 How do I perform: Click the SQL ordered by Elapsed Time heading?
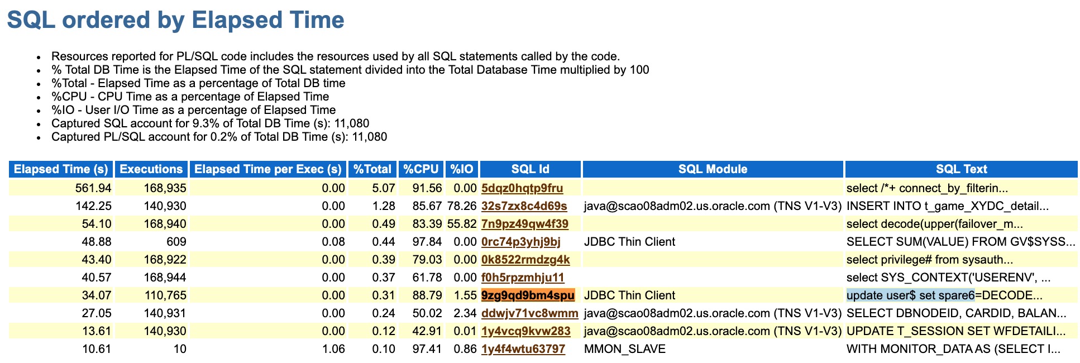pyautogui.click(x=176, y=20)
